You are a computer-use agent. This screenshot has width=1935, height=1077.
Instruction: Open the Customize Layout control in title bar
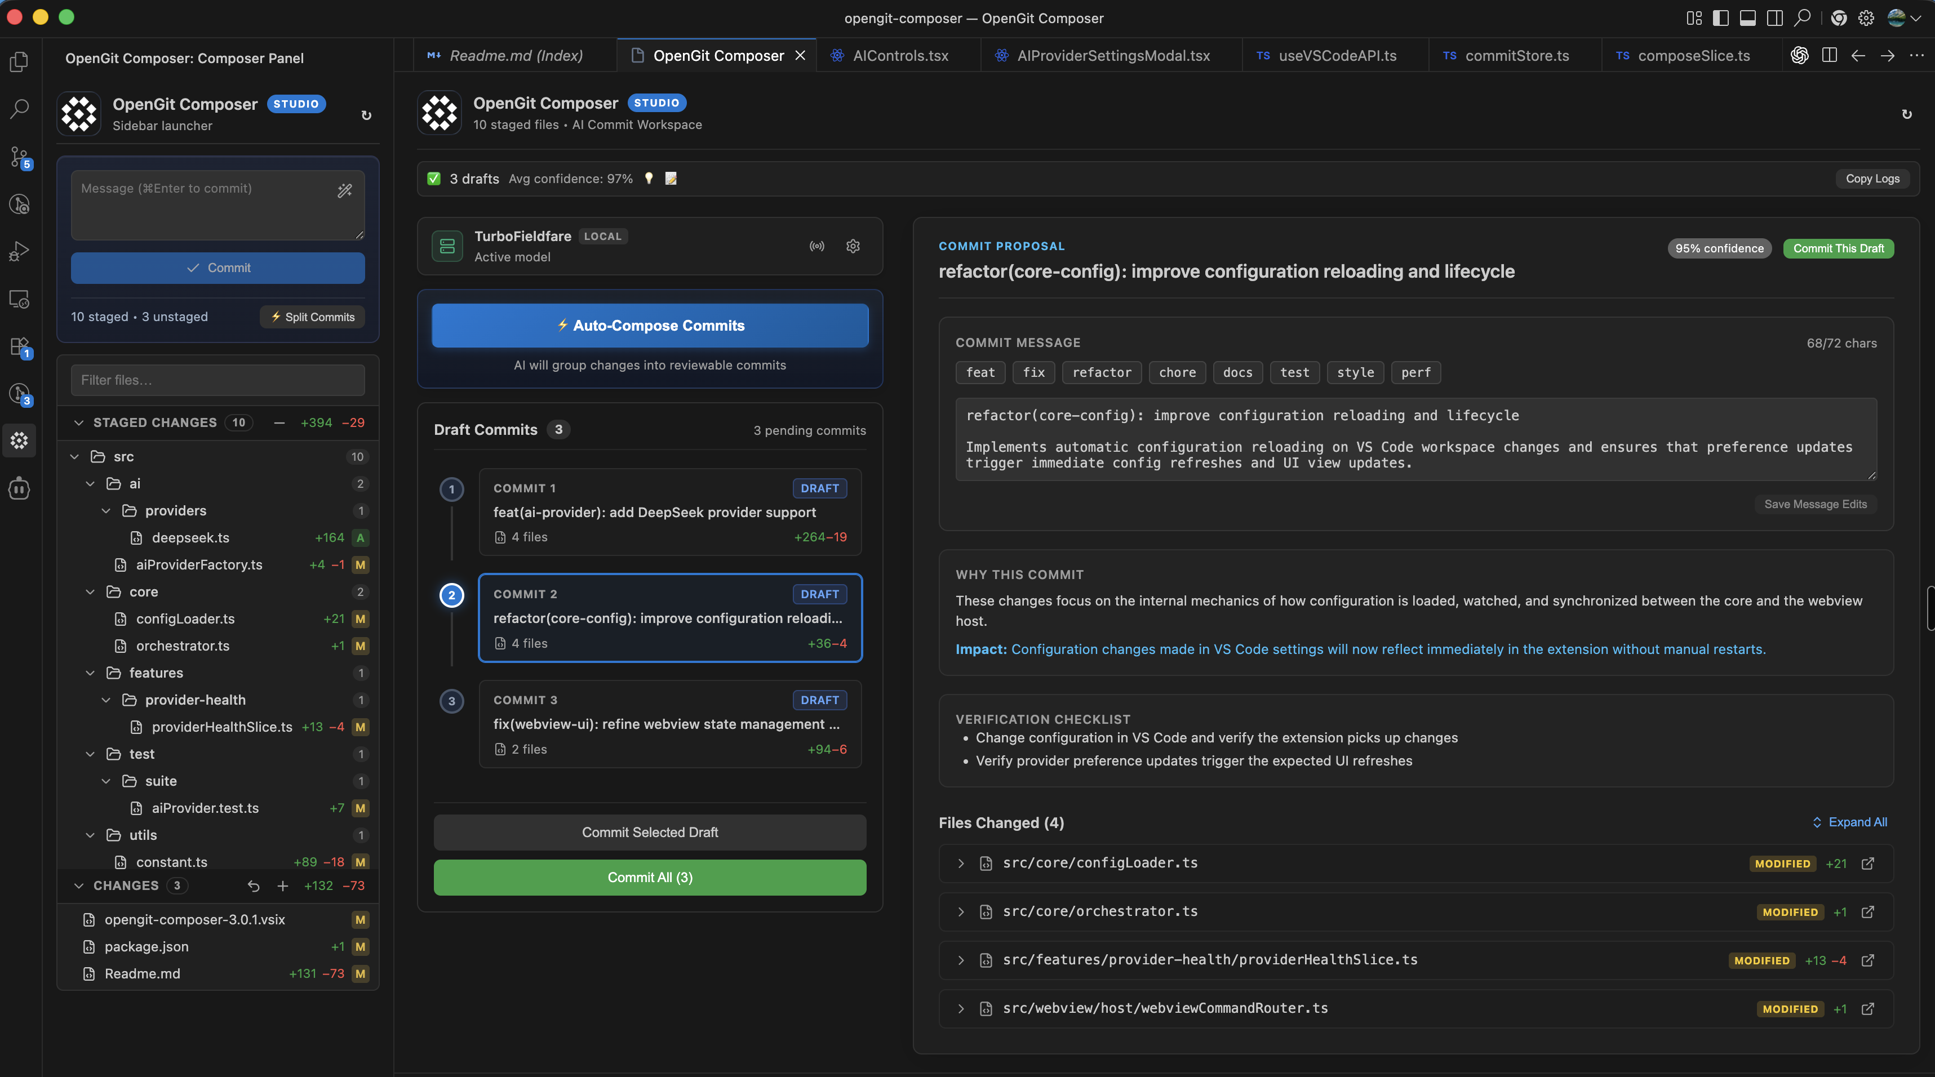coord(1694,18)
